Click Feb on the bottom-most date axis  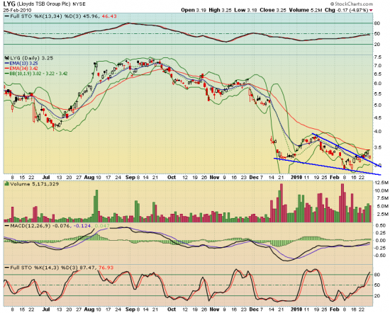[x=334, y=309]
